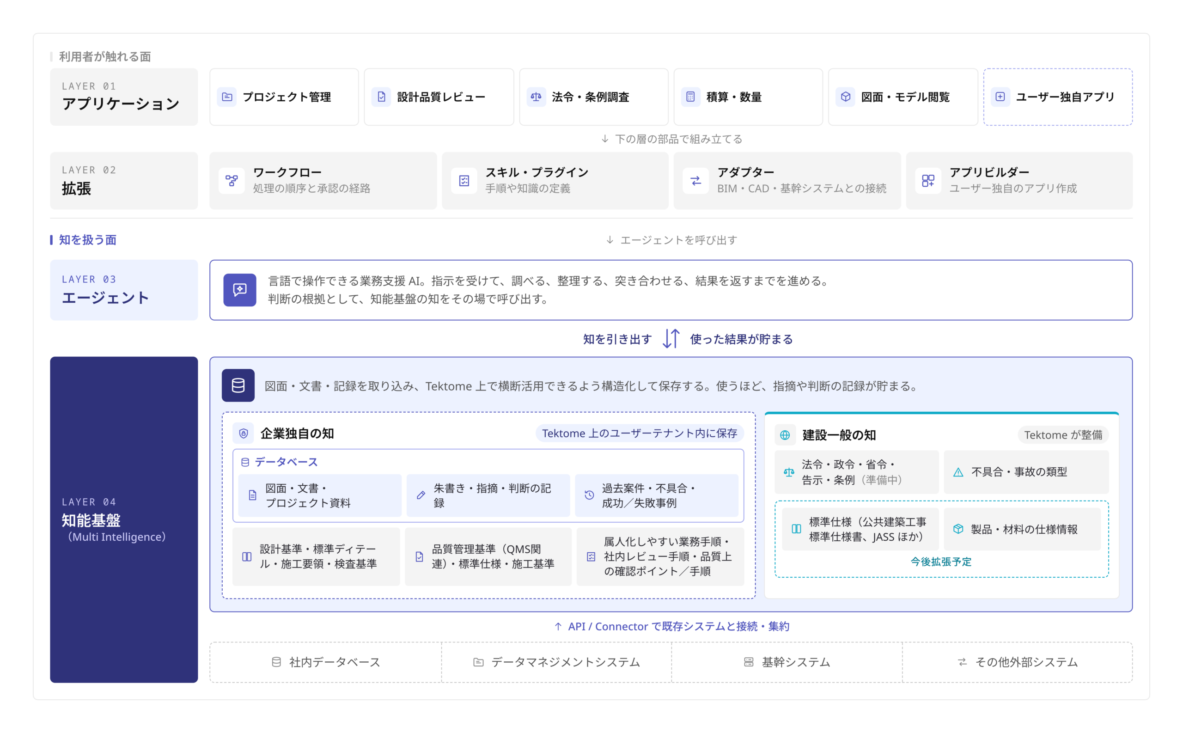
Task: Click the document icon beside 品質管理基準
Action: click(x=419, y=556)
